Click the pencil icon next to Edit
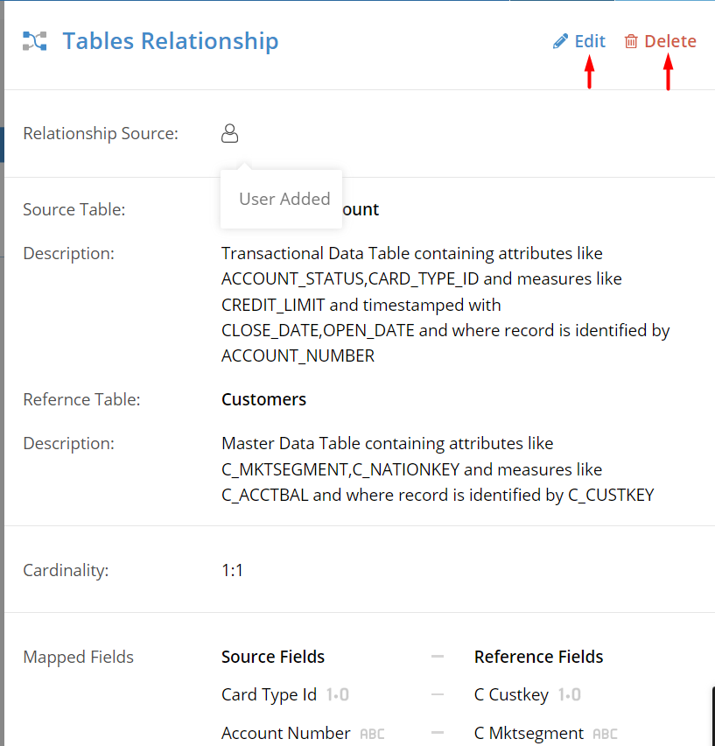Screen dimensions: 715x746 (x=559, y=40)
